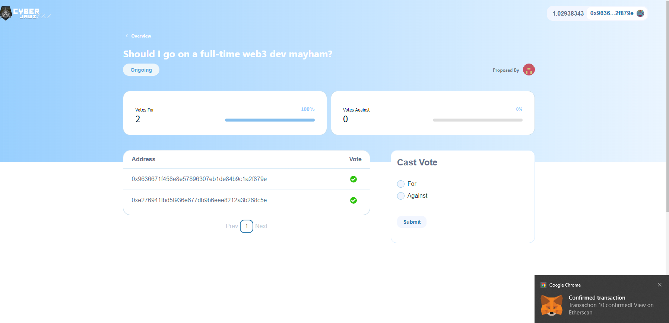Click the Address column header
Image resolution: width=669 pixels, height=323 pixels.
143,159
